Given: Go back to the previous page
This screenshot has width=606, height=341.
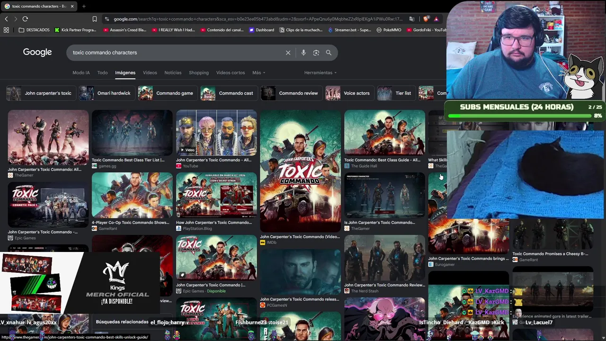Looking at the screenshot, I should coord(6,19).
